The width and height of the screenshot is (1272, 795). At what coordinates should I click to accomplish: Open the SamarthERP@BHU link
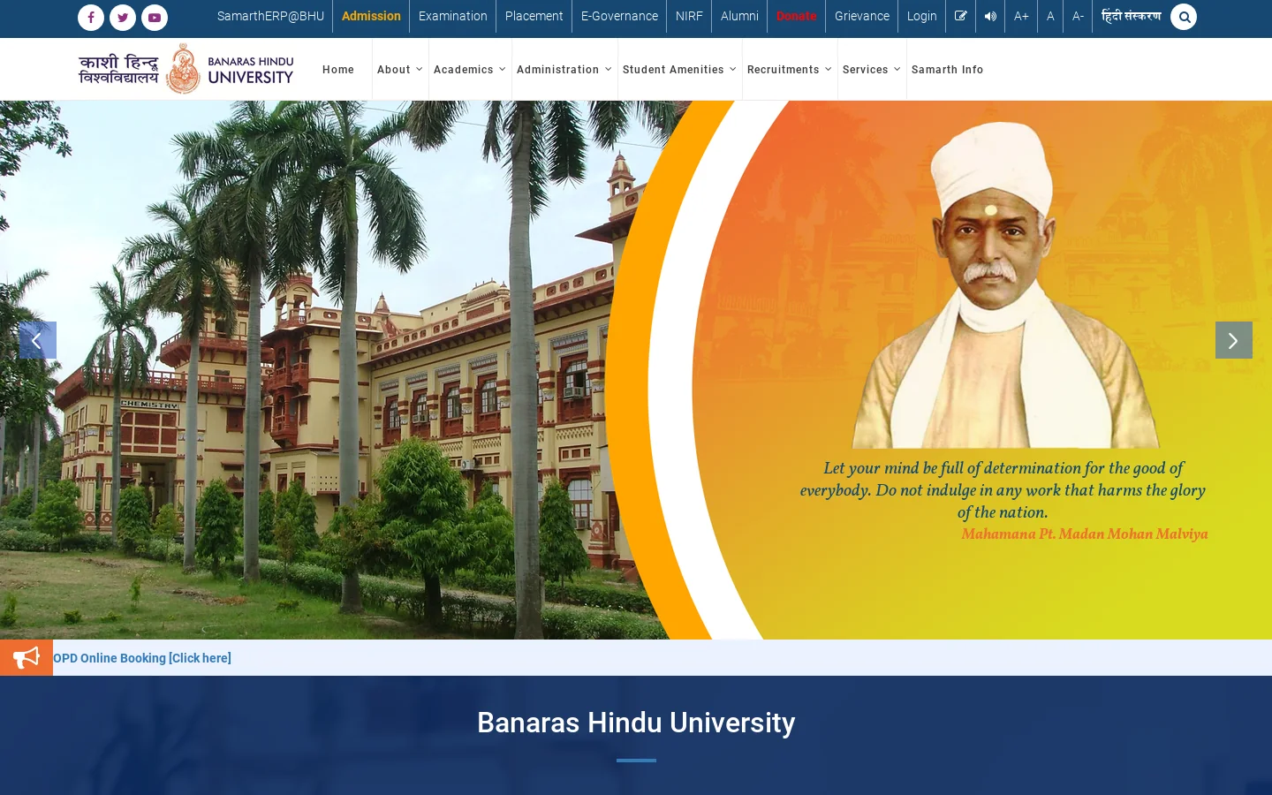click(x=270, y=16)
